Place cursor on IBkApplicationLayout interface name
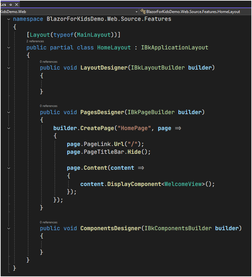The height and width of the screenshot is (277, 252). (x=174, y=48)
